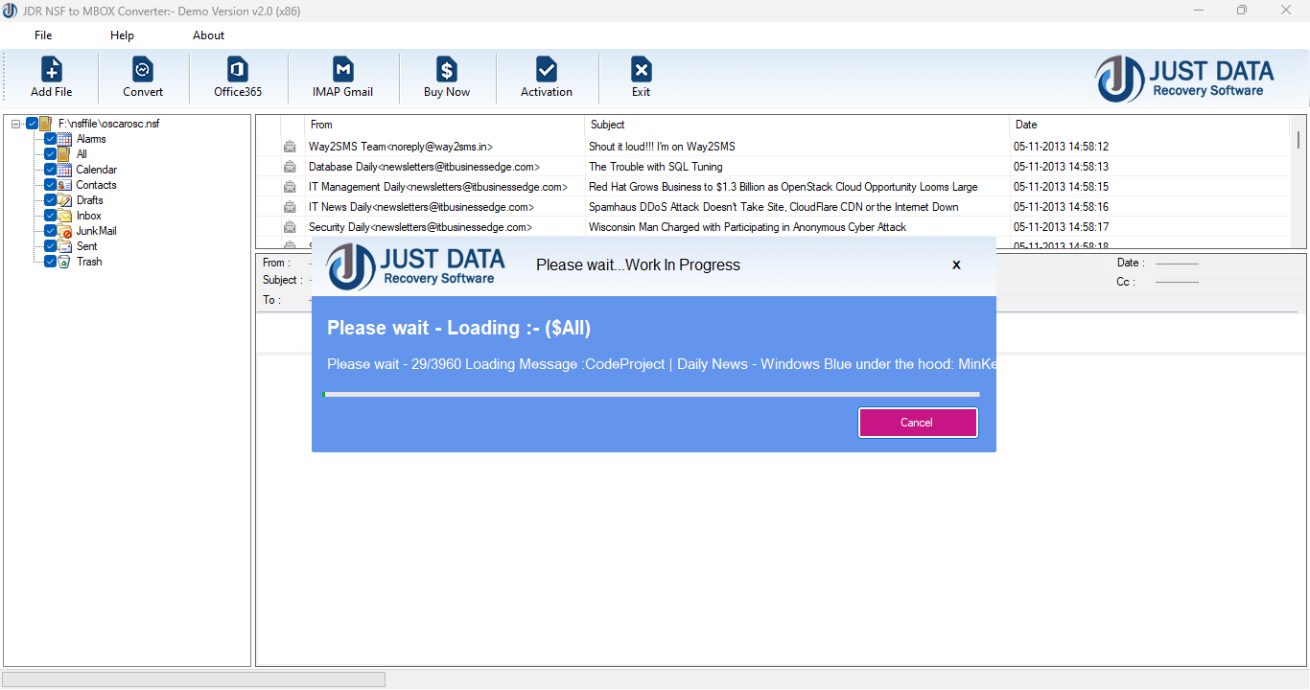Click the Drafts folder icon
Viewport: 1310px width, 690px height.
pyautogui.click(x=65, y=200)
